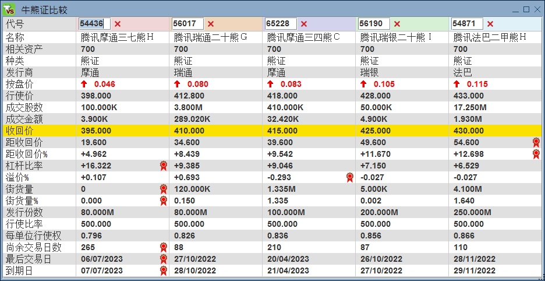Click the award ribbon beside 街货量% 0.000

coord(164,201)
